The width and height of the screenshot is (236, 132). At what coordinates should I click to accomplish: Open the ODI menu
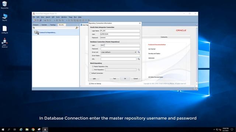[x=53, y=17]
